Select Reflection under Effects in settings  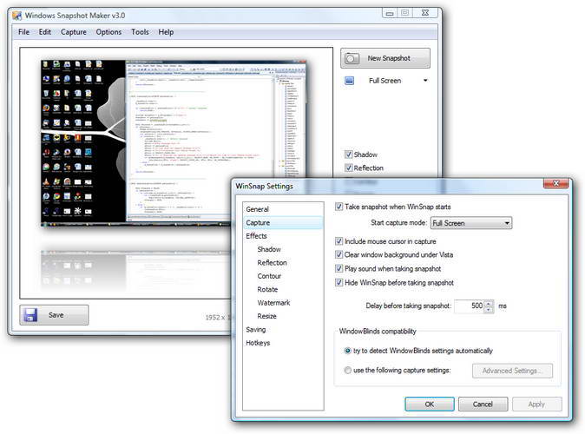[272, 263]
